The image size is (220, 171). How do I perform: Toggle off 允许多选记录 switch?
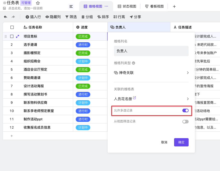pyautogui.click(x=185, y=110)
